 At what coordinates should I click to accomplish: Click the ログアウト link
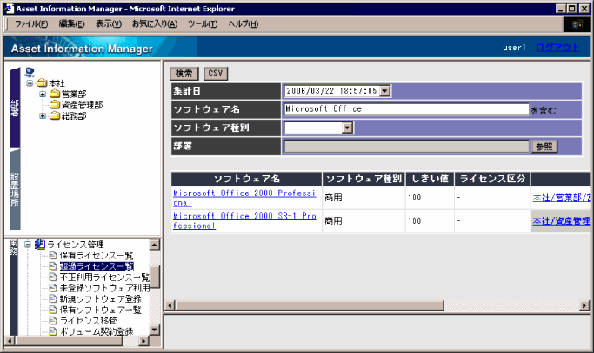point(557,48)
